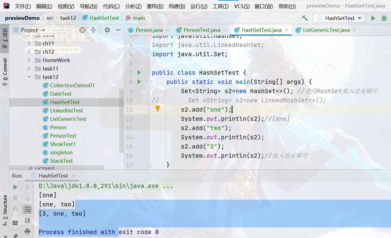Open the 视图(V) menu
Viewport: 391px width, 238px height.
click(66, 6)
